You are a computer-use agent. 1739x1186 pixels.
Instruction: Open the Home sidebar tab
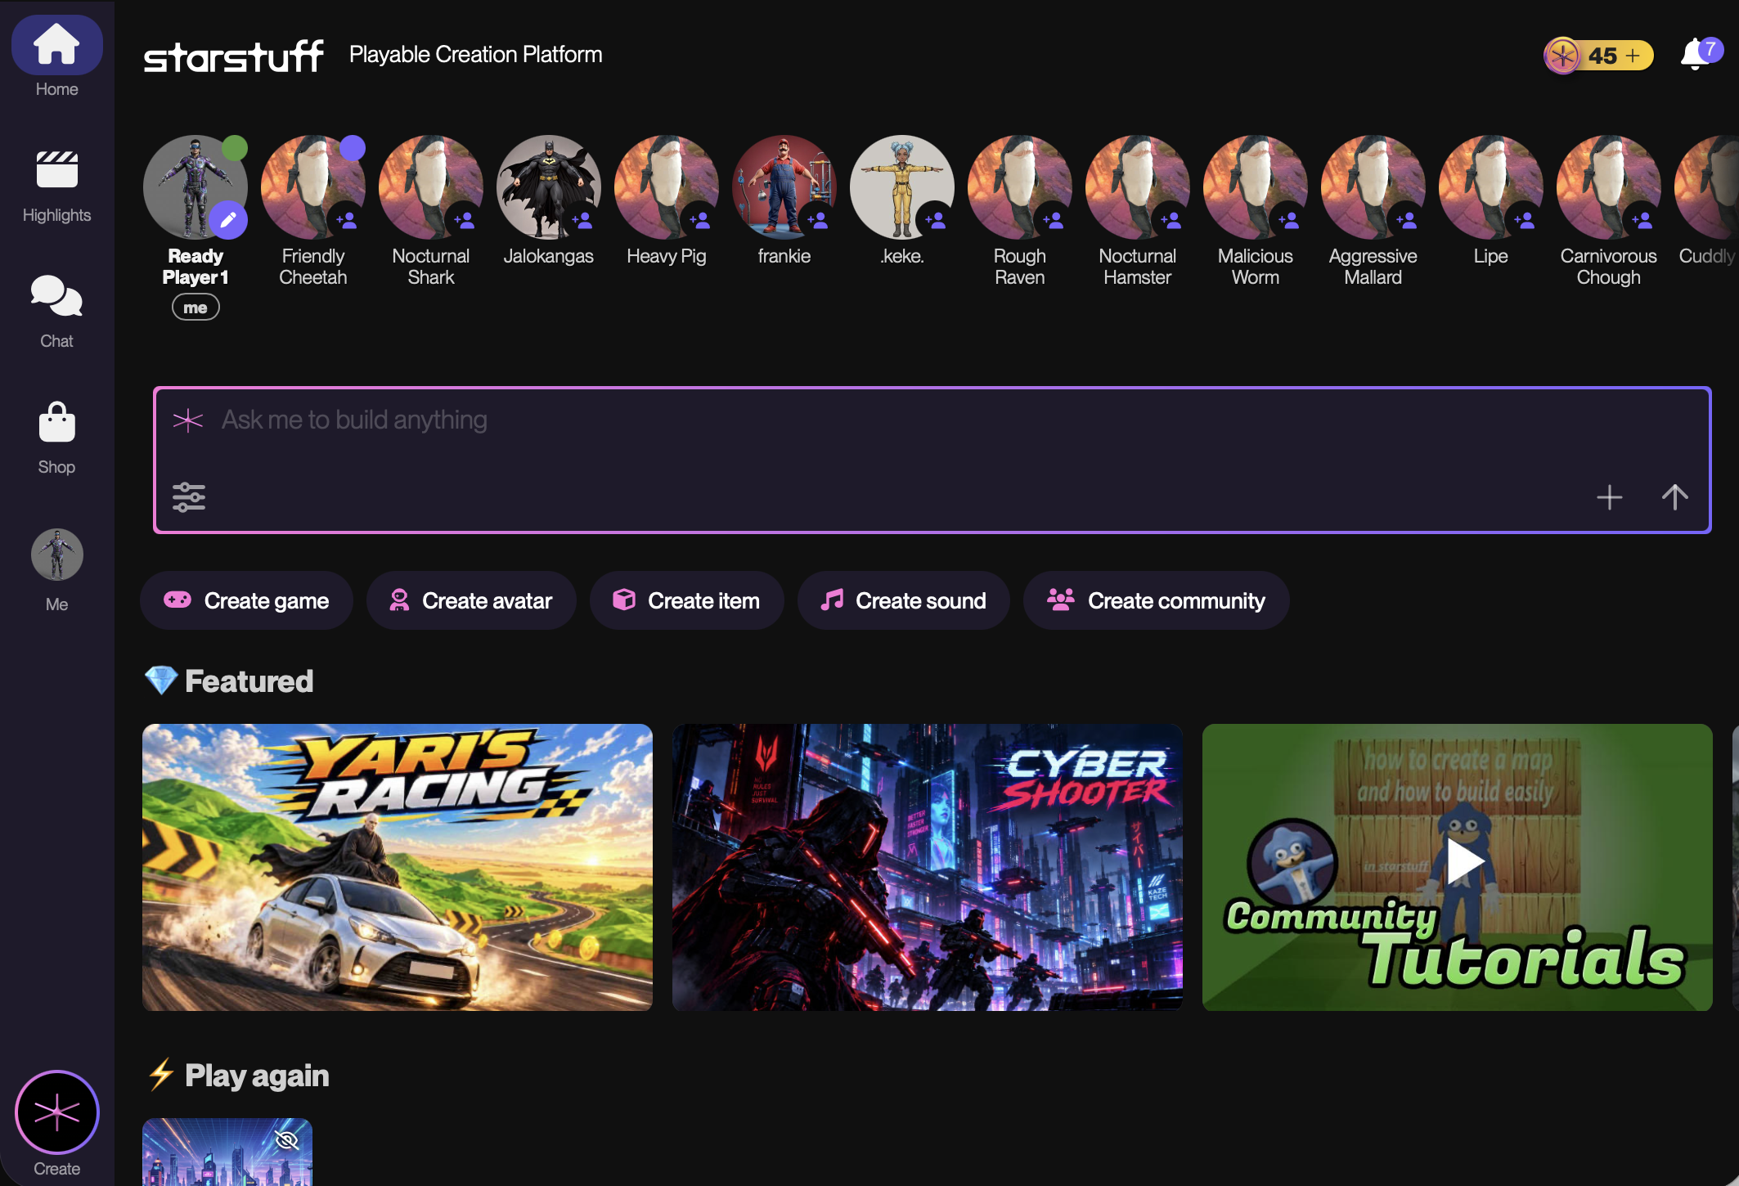pos(56,57)
